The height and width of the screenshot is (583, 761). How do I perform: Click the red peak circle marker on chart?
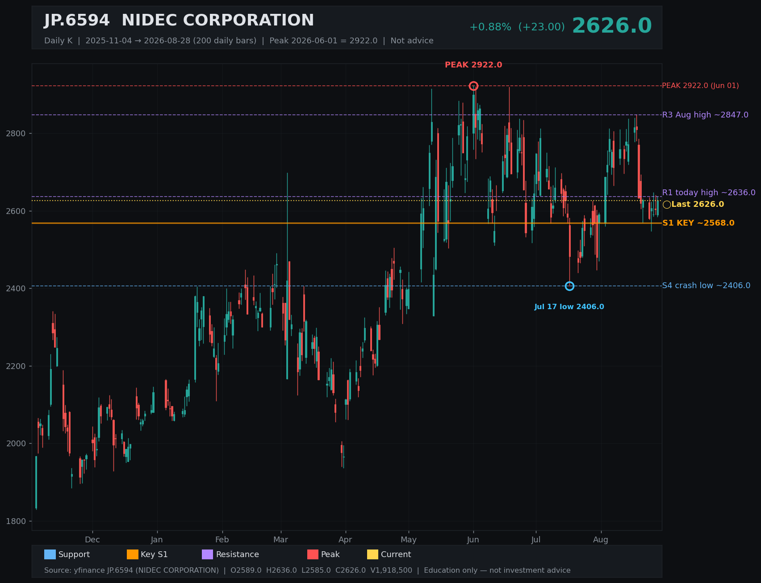tap(473, 86)
